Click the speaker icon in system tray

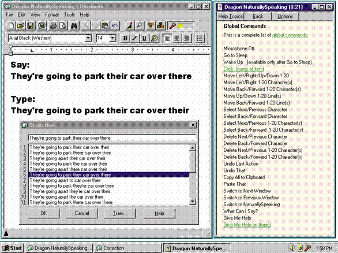pos(292,248)
